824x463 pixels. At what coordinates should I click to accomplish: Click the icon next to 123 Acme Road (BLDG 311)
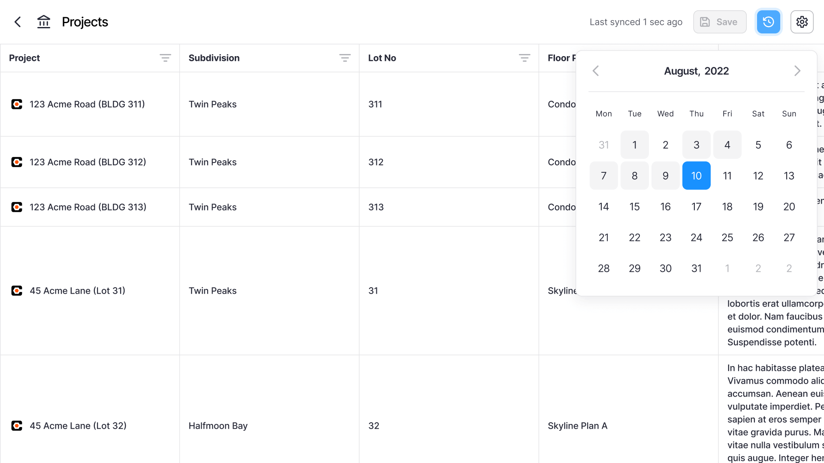pos(17,104)
